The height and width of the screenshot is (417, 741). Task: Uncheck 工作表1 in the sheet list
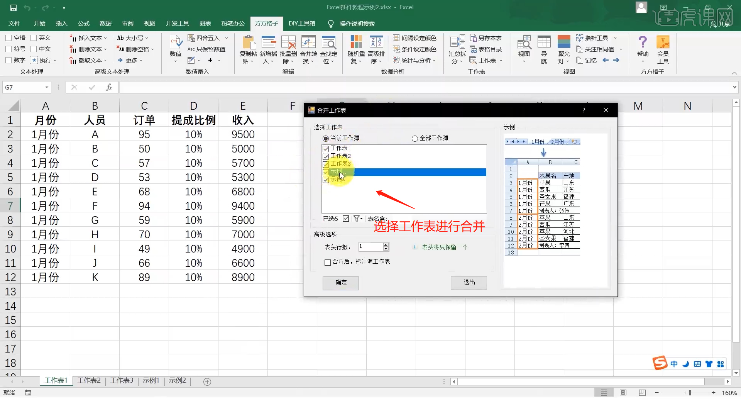click(326, 149)
